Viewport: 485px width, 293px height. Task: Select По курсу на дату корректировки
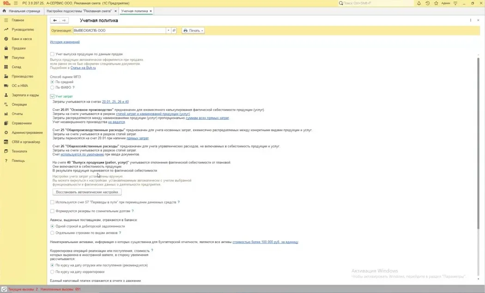[x=52, y=272]
